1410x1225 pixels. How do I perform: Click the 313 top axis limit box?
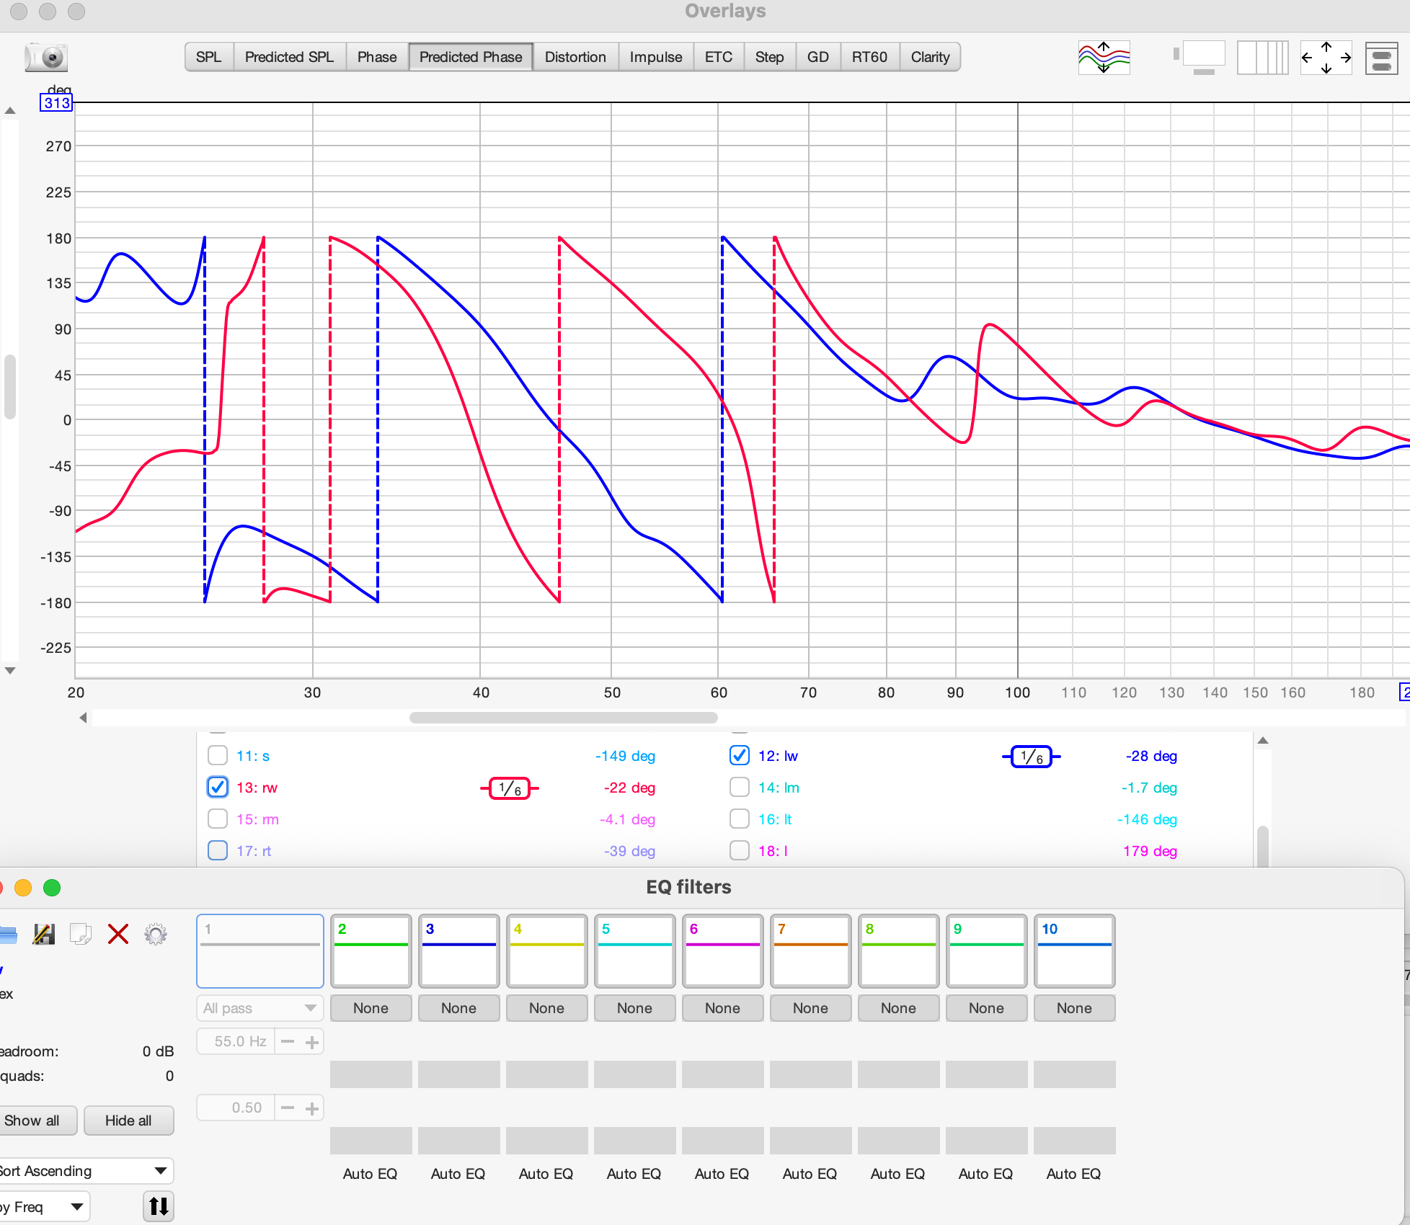[56, 103]
